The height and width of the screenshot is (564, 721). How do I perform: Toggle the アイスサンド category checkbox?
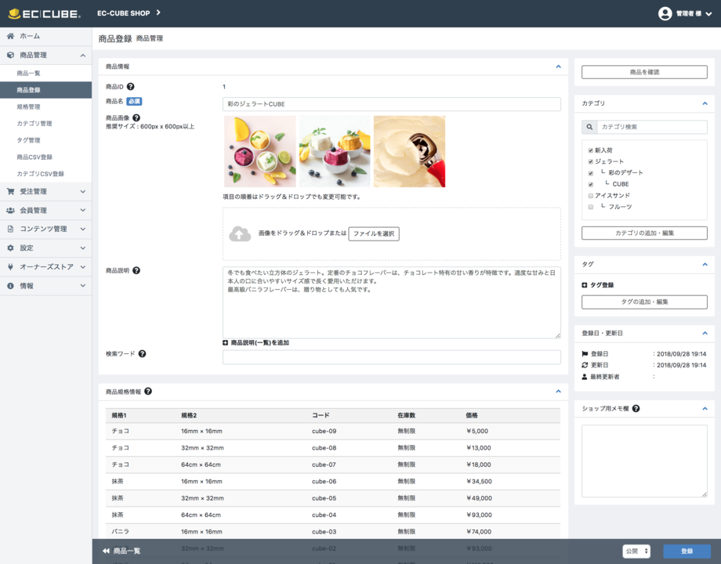tap(591, 195)
